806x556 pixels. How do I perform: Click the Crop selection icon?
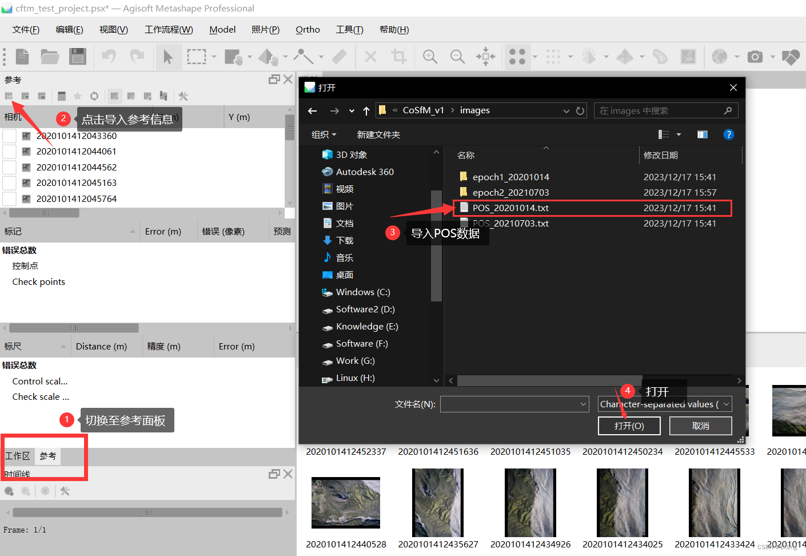point(398,56)
